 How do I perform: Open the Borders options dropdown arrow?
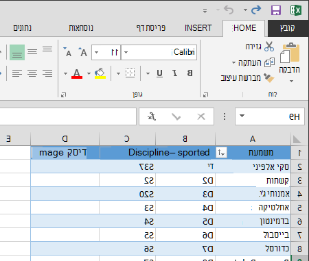click(118, 73)
